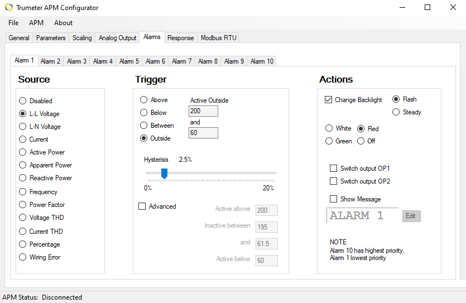
Task: Choose L-L Voltage as source
Action: (39, 114)
